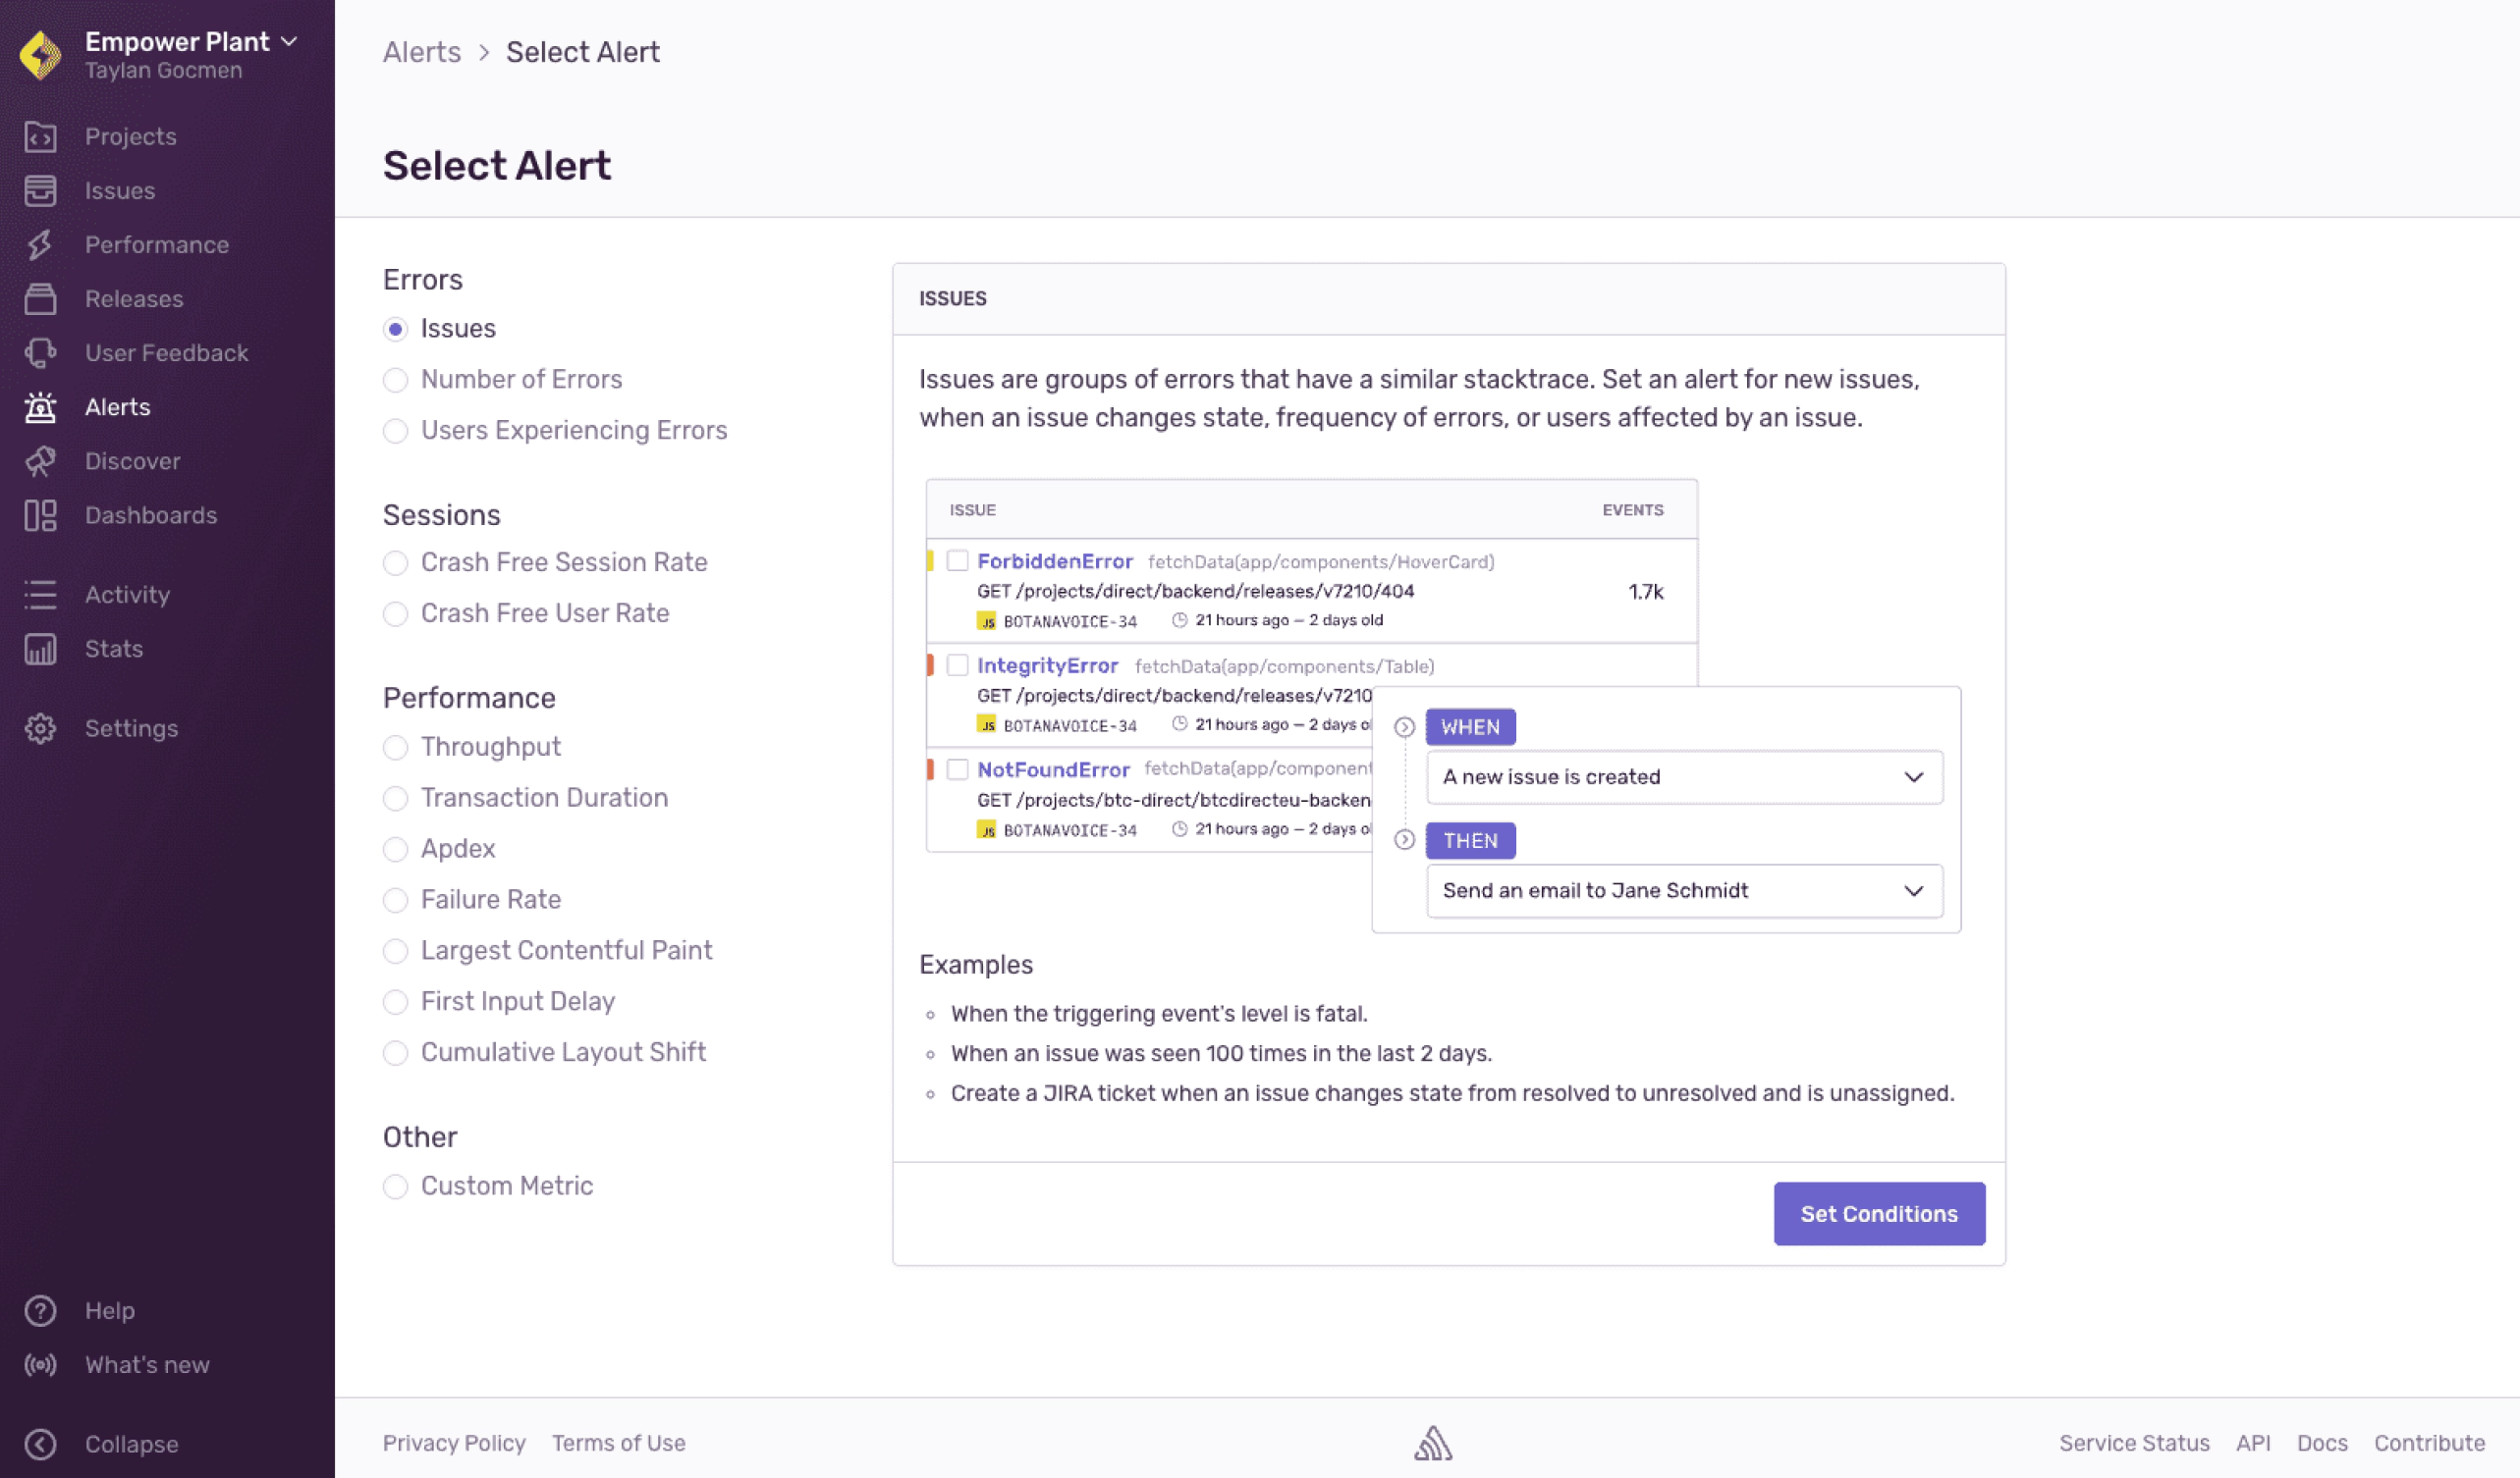Click the Releases box icon
Screen dimensions: 2520x1478
point(40,298)
